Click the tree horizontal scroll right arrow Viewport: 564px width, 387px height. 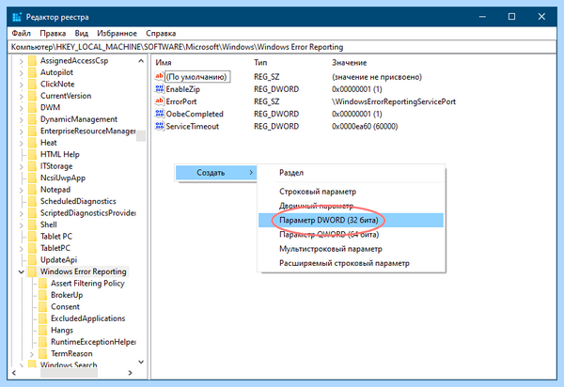pyautogui.click(x=131, y=373)
